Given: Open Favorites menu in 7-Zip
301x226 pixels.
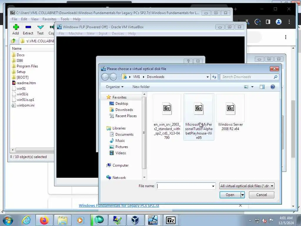Looking at the screenshot, I should click(49, 19).
